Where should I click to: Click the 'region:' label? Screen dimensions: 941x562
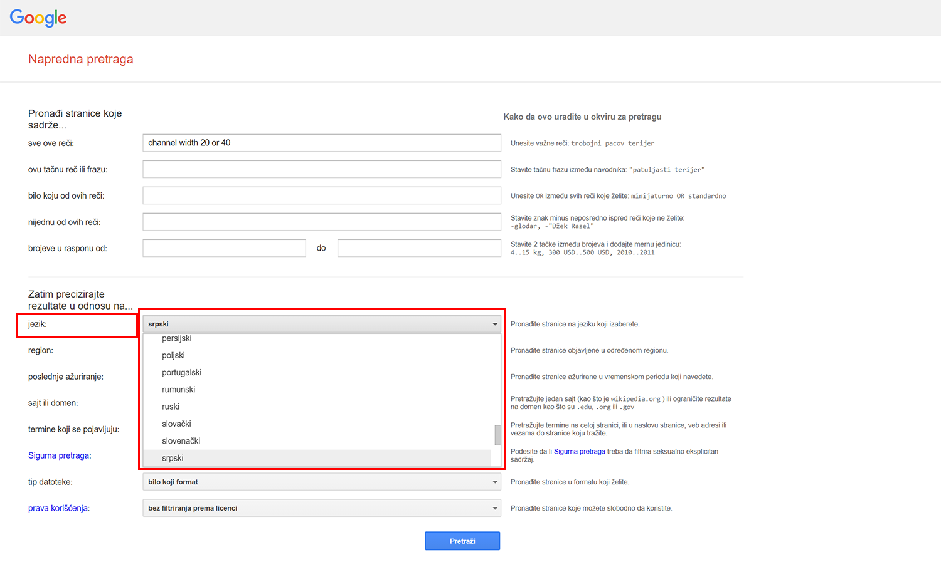41,350
